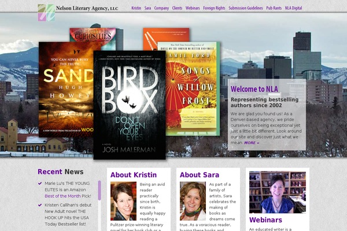Click the Webinars video thumbnail
347x231 pixels.
click(x=278, y=192)
